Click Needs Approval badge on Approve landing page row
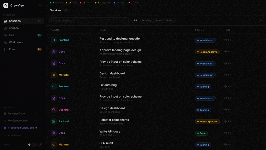The image size is (266, 150). click(x=207, y=52)
